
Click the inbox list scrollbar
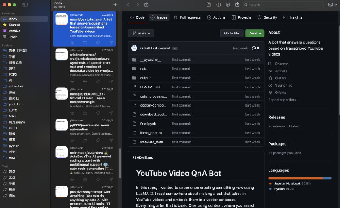pos(120,163)
